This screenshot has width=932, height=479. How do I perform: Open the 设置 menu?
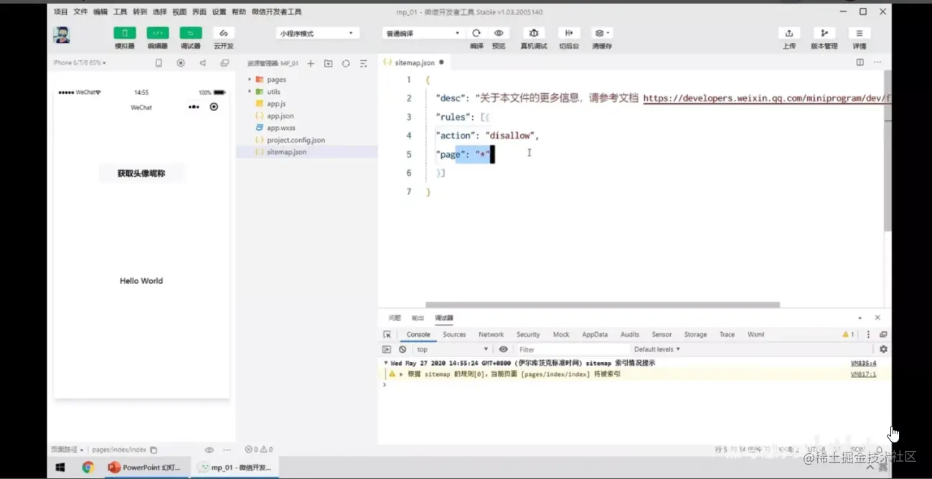[x=219, y=12]
